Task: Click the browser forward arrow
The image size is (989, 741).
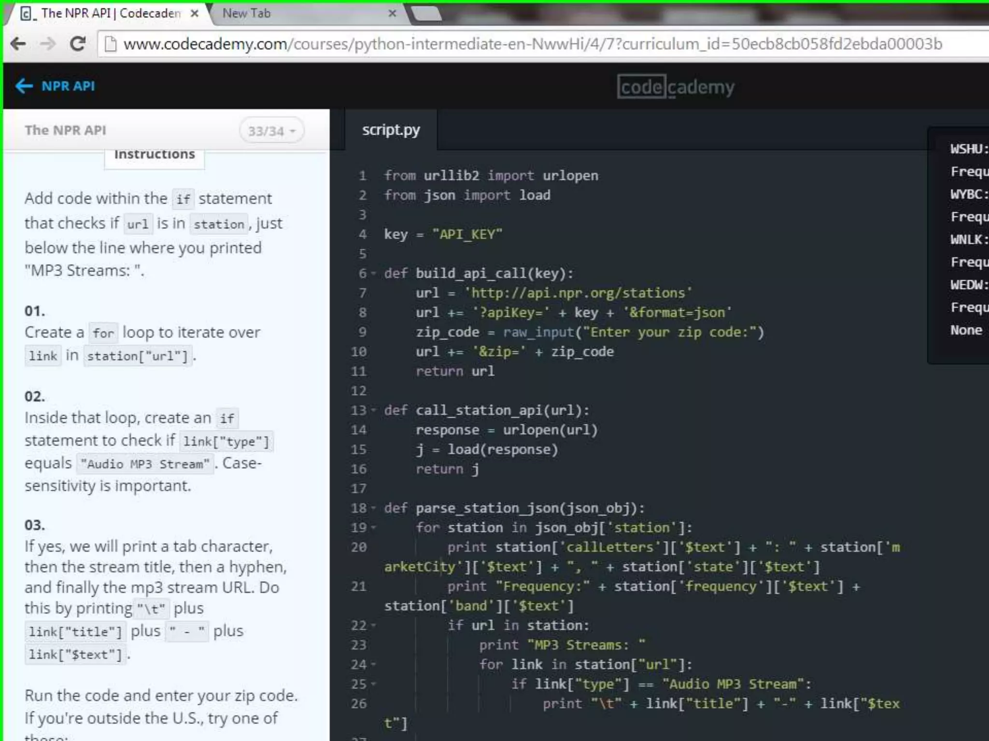Action: [x=47, y=44]
